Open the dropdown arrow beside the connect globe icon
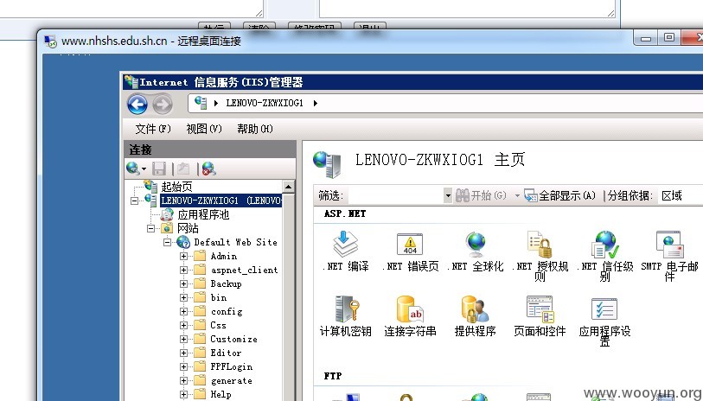 [144, 169]
